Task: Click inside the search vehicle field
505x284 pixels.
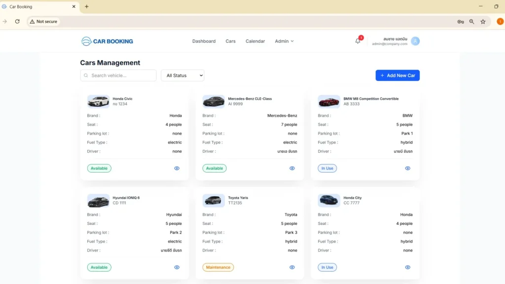Action: [118, 75]
